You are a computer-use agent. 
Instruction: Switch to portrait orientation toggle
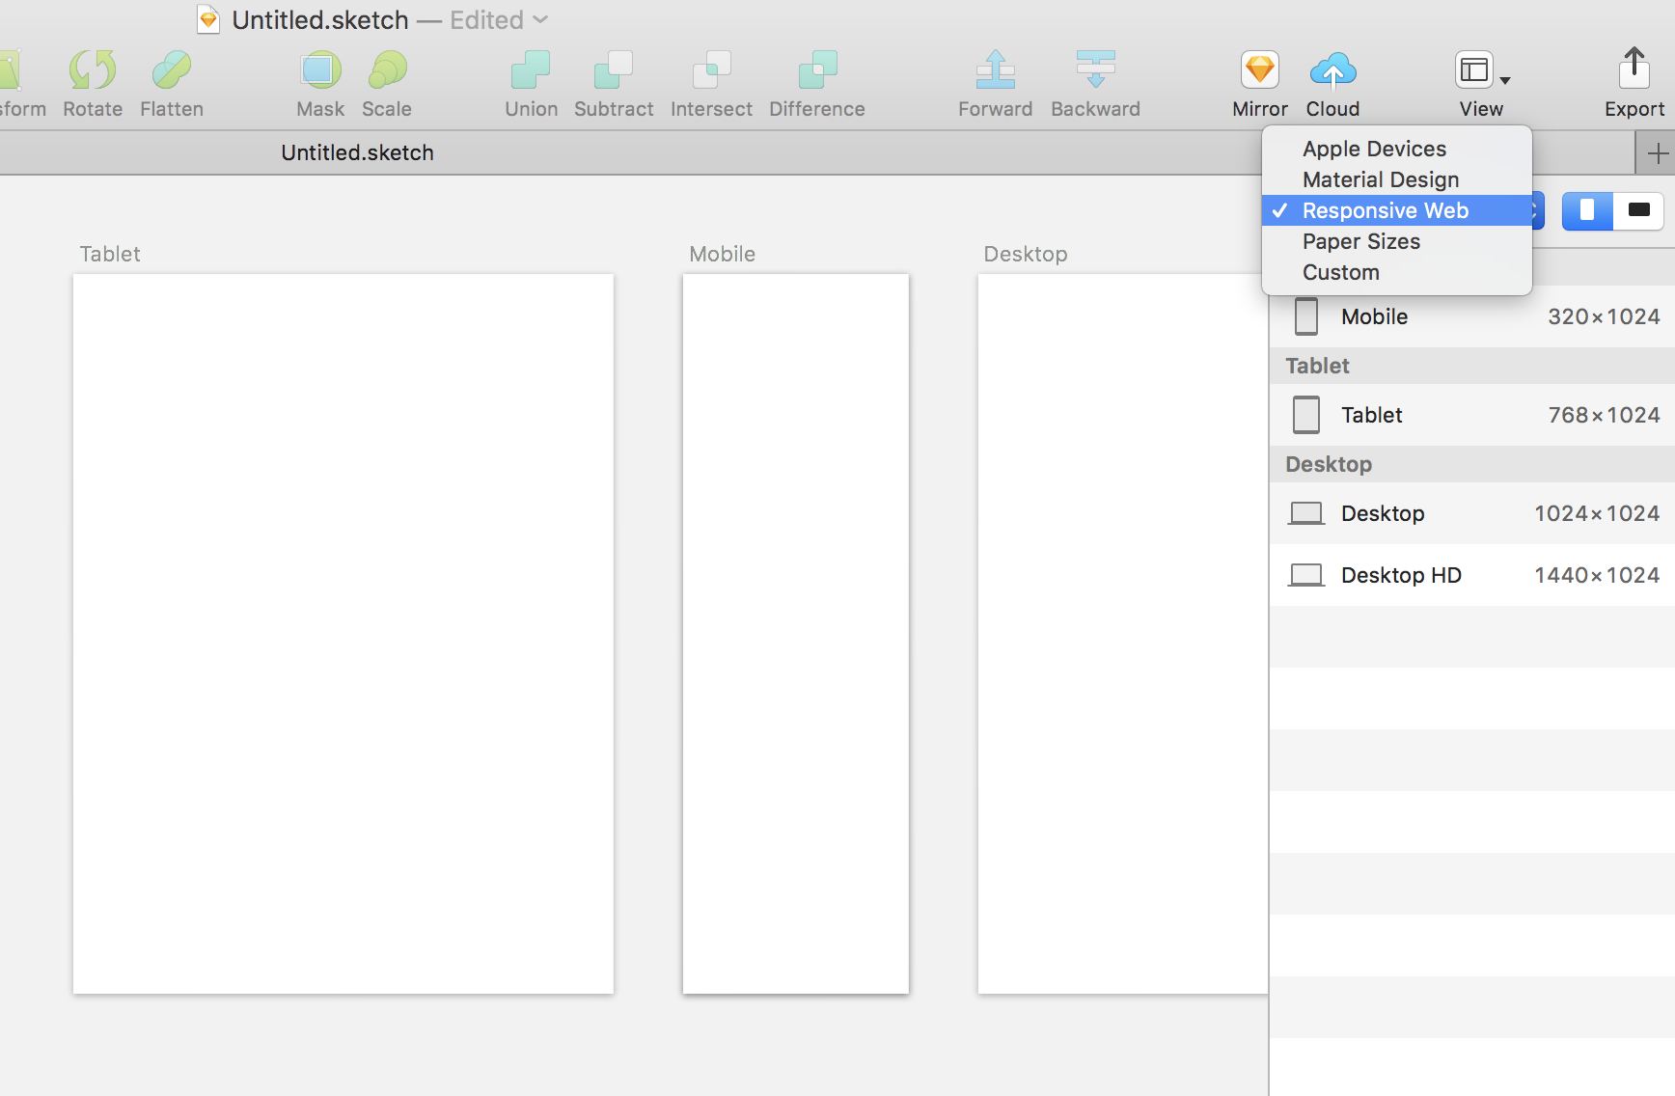pos(1587,210)
